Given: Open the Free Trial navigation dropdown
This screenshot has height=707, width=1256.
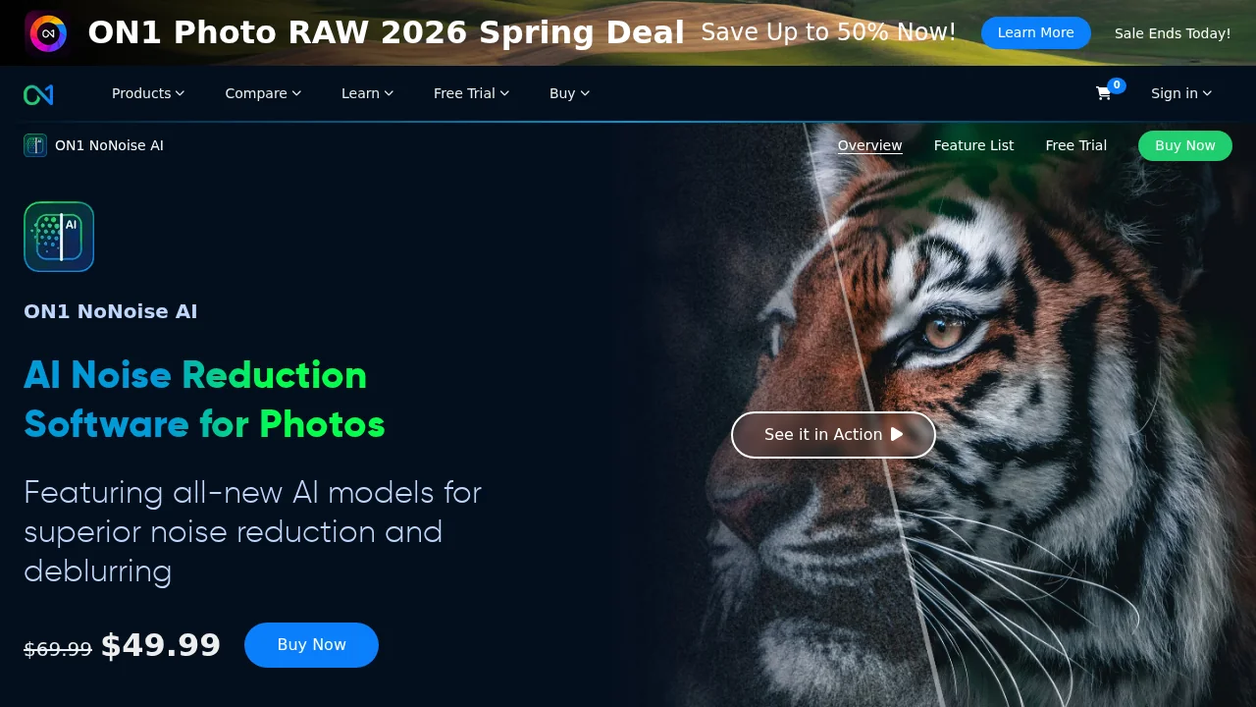Looking at the screenshot, I should click(472, 93).
